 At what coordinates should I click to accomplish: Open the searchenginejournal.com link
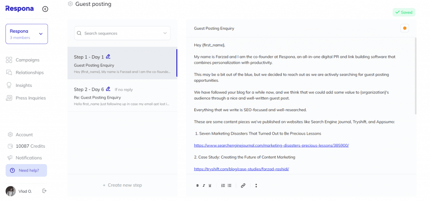(271, 146)
